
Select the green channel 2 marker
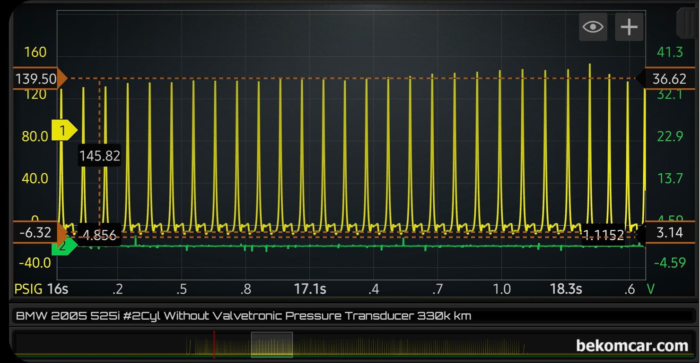tap(63, 246)
